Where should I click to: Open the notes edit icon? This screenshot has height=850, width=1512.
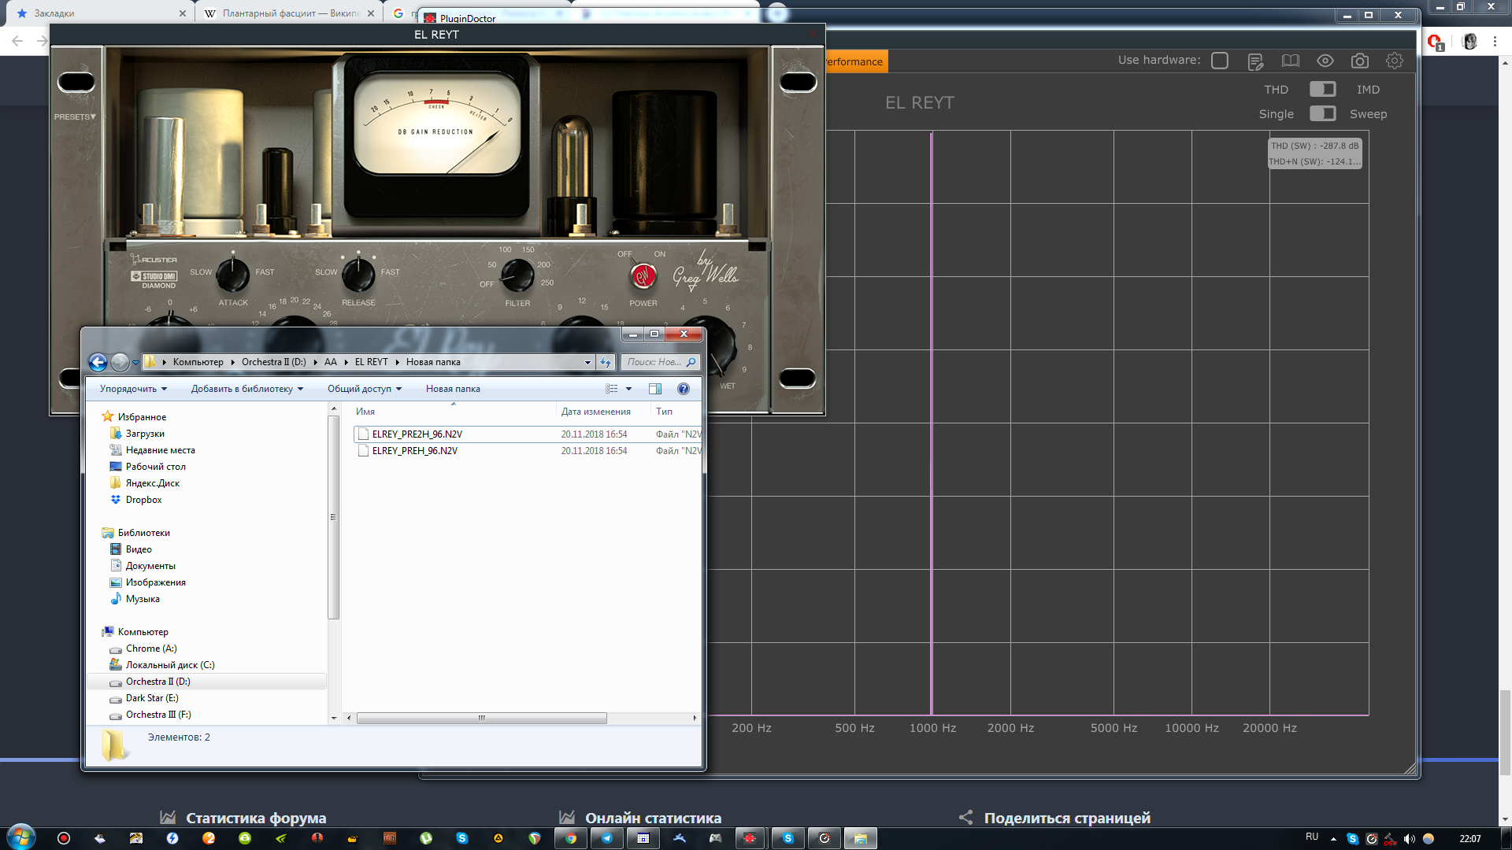point(1255,61)
